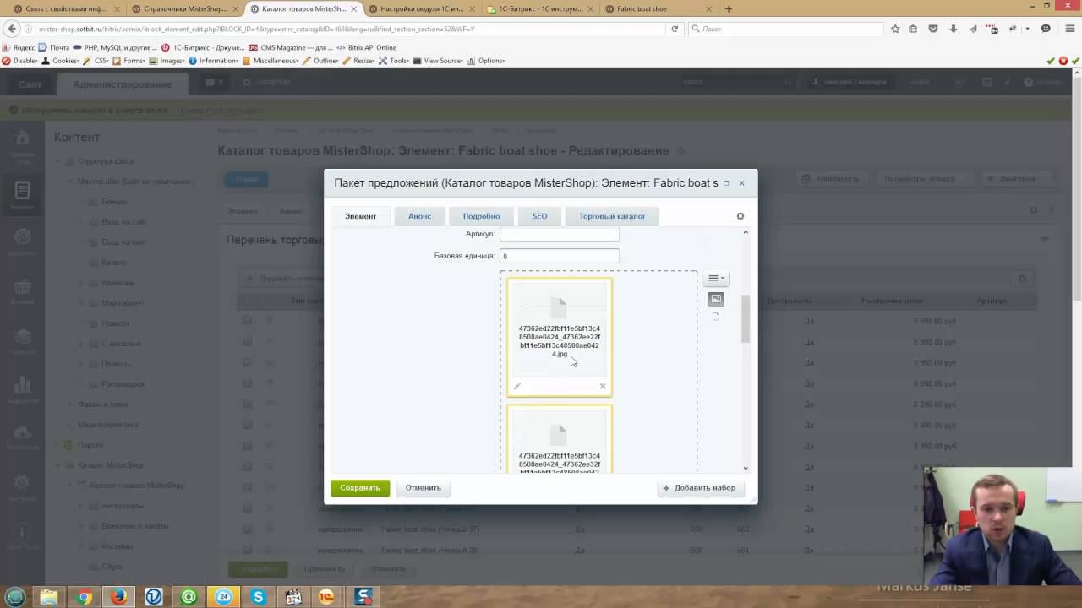Click the green Сохранить button
The image size is (1082, 608).
360,488
